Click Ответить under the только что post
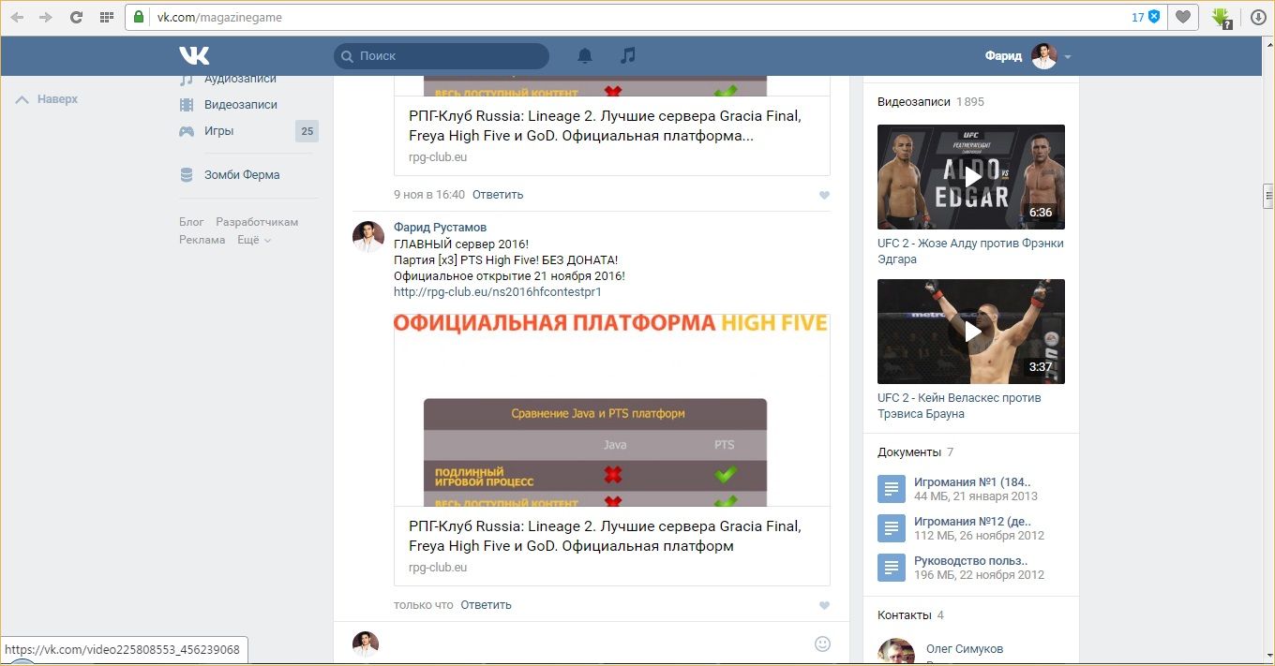This screenshot has height=666, width=1275. (x=486, y=605)
